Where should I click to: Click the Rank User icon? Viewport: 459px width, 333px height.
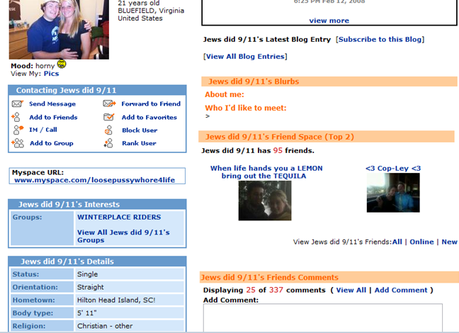109,143
